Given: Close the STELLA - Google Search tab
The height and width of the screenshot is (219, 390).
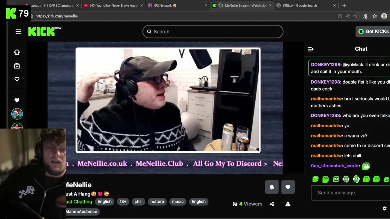Looking at the screenshot, I should tap(334, 5).
